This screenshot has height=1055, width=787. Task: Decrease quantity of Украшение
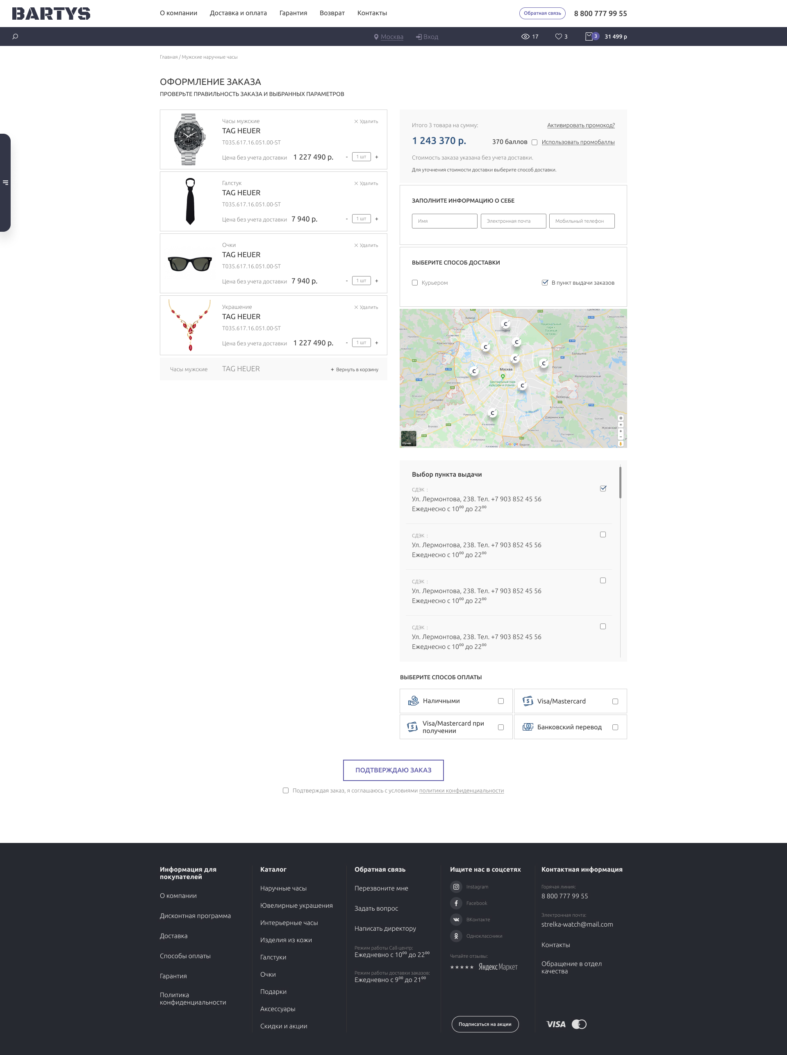pos(346,343)
